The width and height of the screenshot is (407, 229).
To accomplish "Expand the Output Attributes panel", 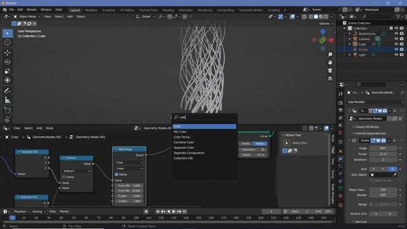I will click(x=367, y=127).
